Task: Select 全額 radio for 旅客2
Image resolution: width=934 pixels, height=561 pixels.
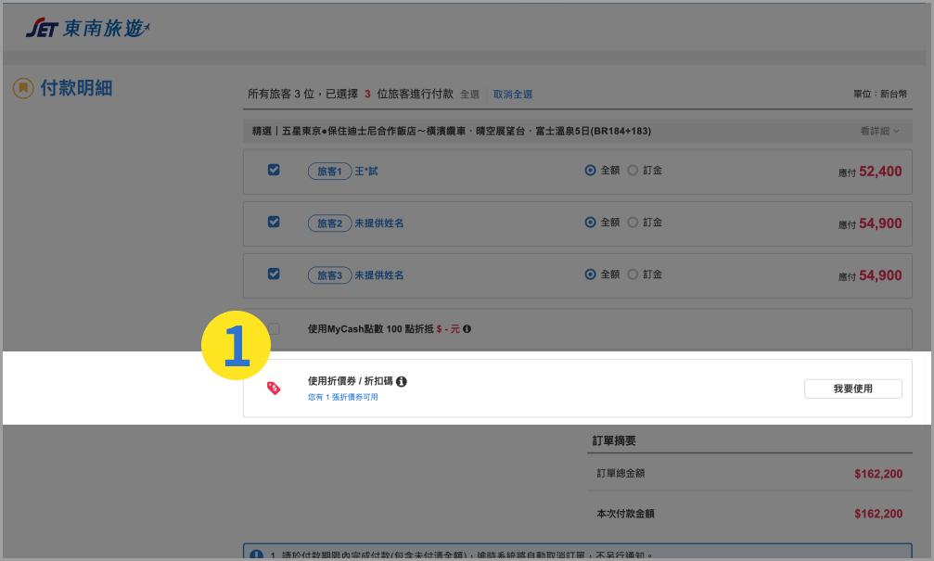Action: click(x=590, y=223)
